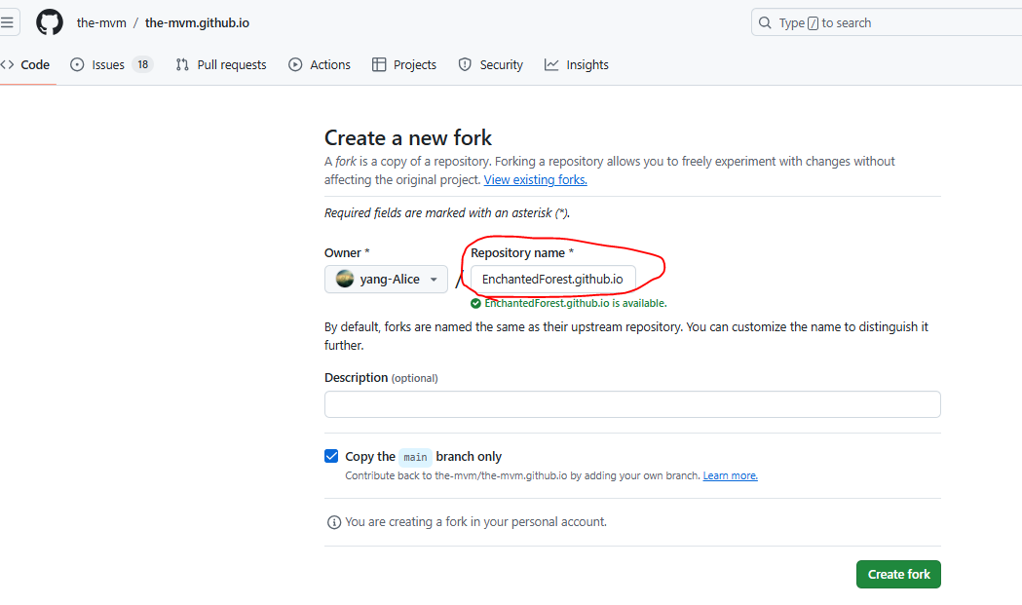1022x605 pixels.
Task: Open the-mvm owner breadcrumb link
Action: pyautogui.click(x=101, y=22)
